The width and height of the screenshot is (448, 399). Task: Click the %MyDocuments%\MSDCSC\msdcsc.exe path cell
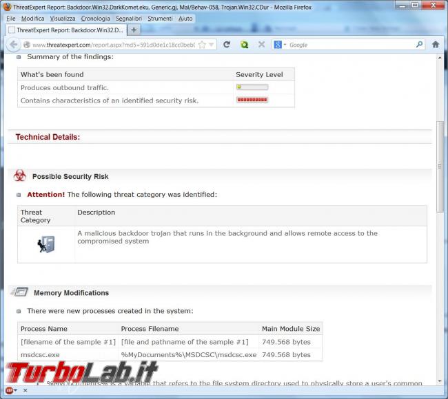(x=189, y=355)
